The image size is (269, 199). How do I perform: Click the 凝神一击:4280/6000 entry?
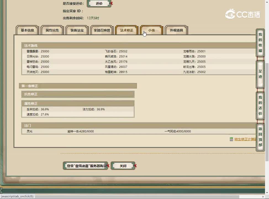[81, 131]
